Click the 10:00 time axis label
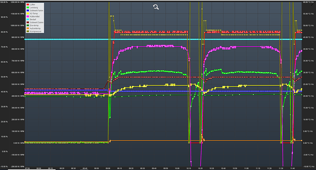Image resolution: width=316 pixels, height=170 pixels. (177, 168)
